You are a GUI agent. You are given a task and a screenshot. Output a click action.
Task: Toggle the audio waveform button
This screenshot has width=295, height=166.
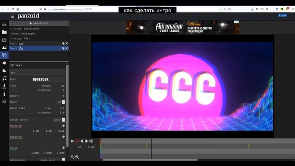[91, 141]
